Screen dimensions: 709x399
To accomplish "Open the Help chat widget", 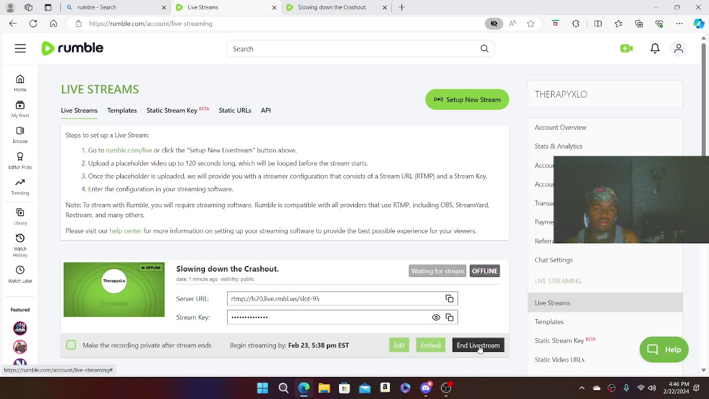I will pos(664,350).
